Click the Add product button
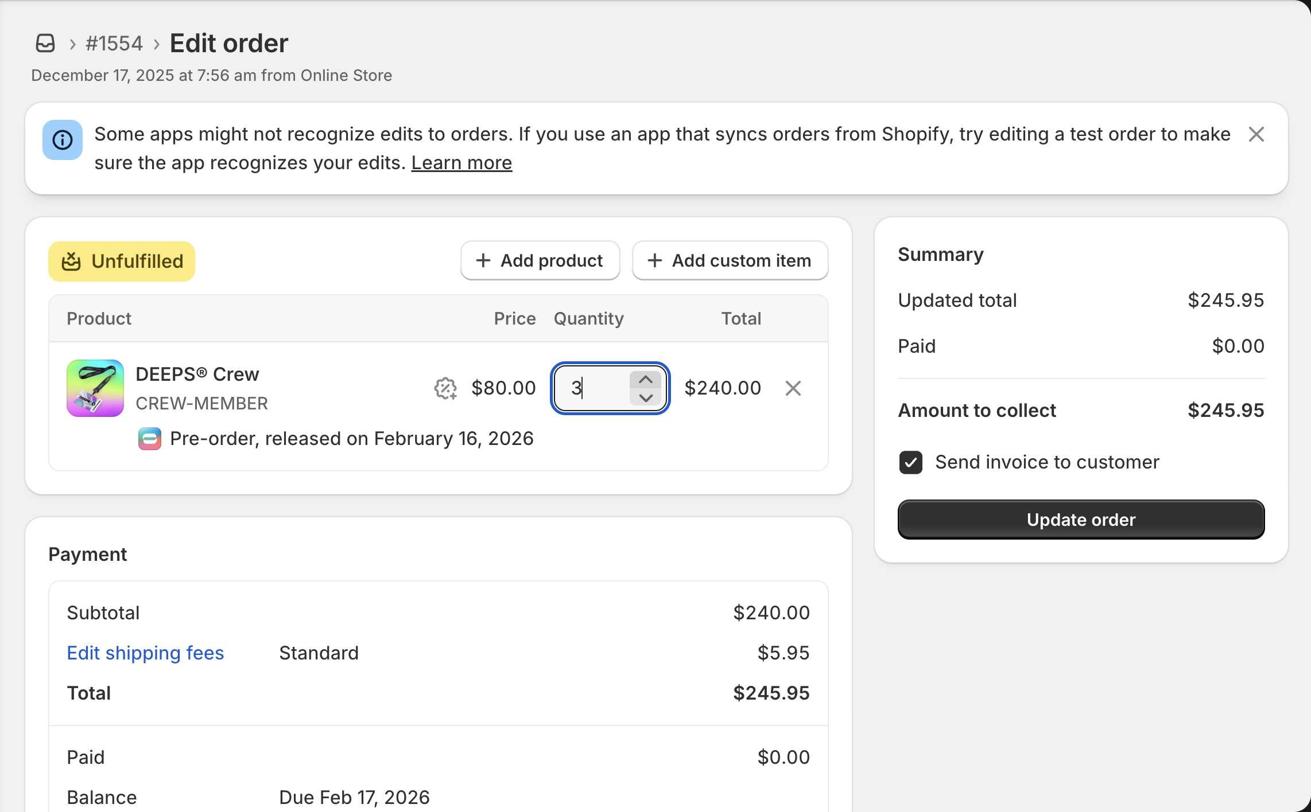This screenshot has height=812, width=1311. (x=540, y=261)
